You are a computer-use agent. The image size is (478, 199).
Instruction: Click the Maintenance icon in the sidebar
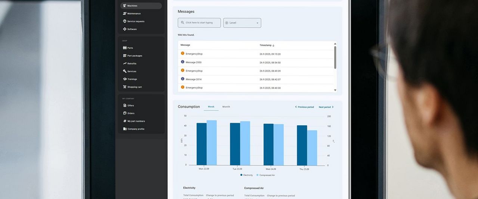(125, 14)
